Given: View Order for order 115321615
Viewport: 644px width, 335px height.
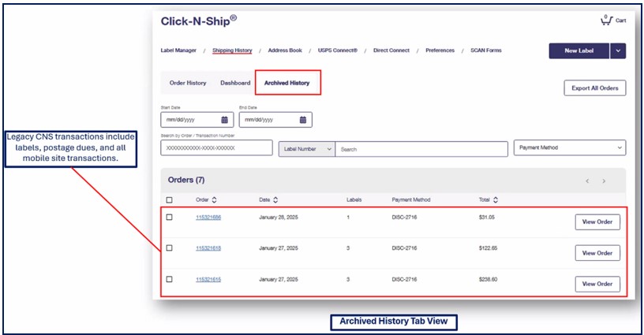Looking at the screenshot, I should (x=597, y=284).
